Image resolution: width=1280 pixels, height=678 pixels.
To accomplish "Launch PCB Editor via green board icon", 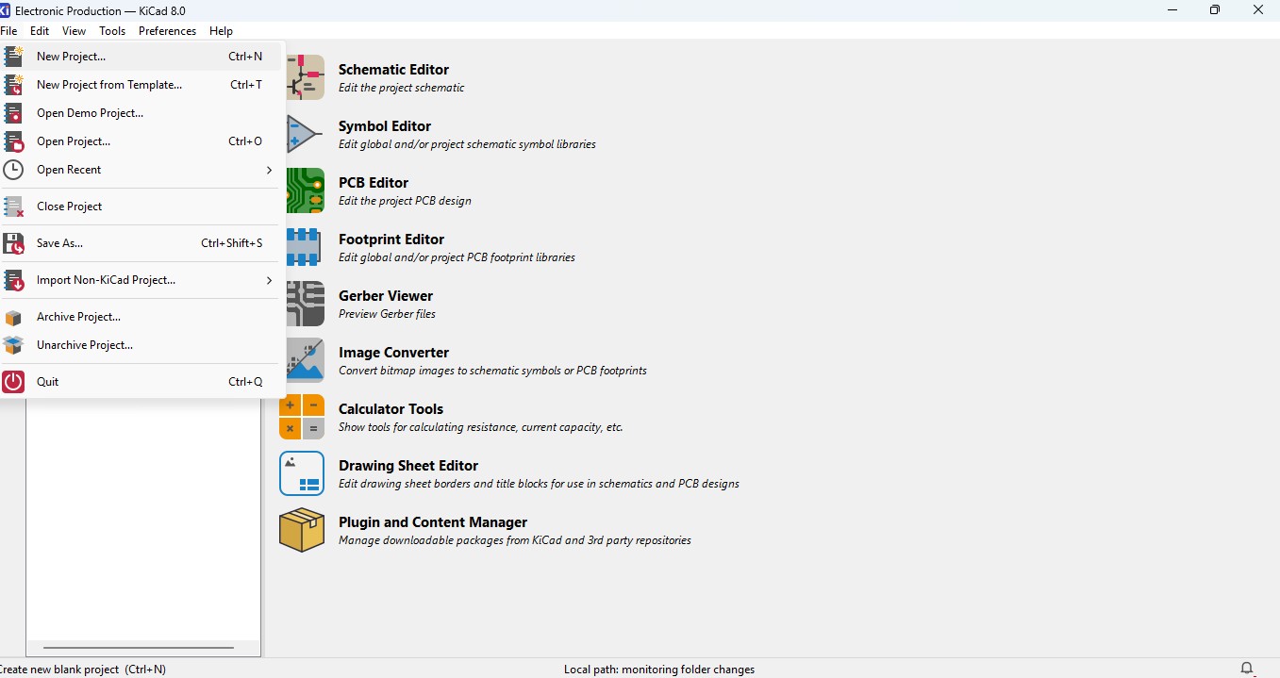I will tap(304, 190).
